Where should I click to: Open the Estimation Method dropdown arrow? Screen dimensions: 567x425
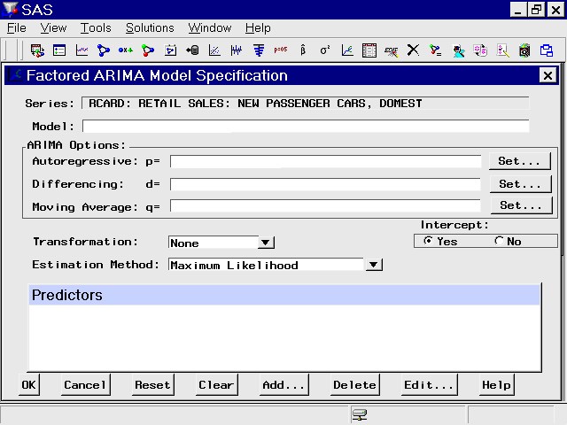tap(374, 265)
